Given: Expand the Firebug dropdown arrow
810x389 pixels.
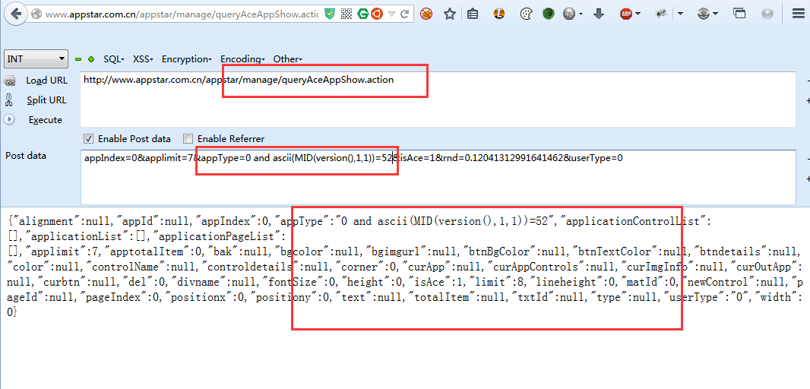Looking at the screenshot, I should point(680,14).
